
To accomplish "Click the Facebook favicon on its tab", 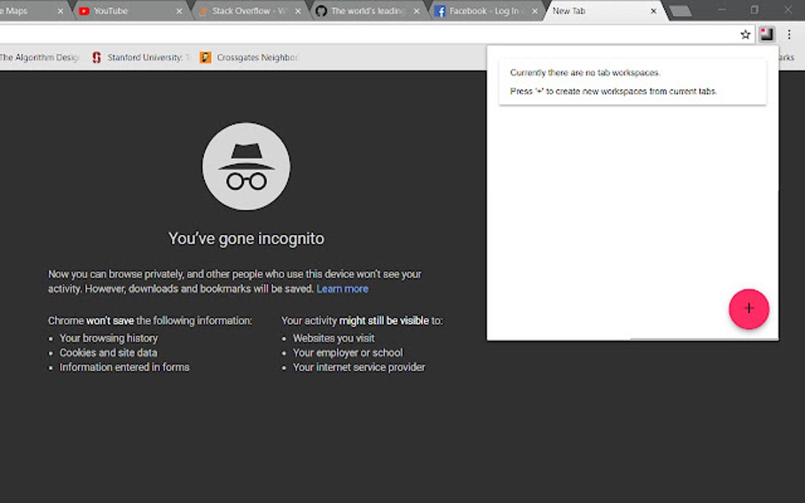I will tap(439, 11).
